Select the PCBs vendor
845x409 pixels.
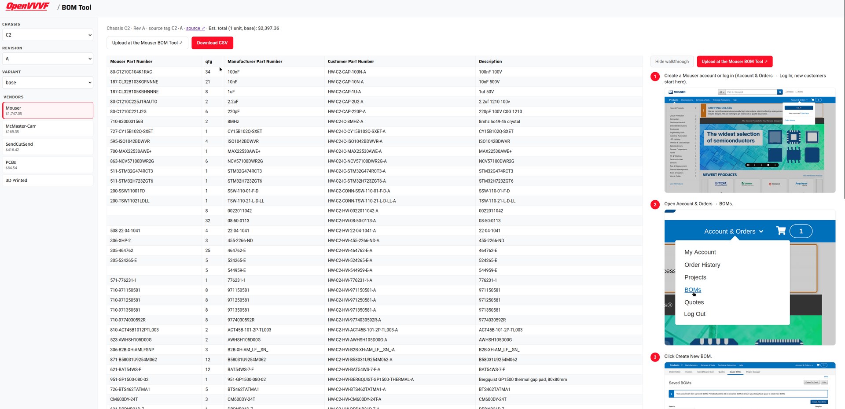(x=48, y=165)
